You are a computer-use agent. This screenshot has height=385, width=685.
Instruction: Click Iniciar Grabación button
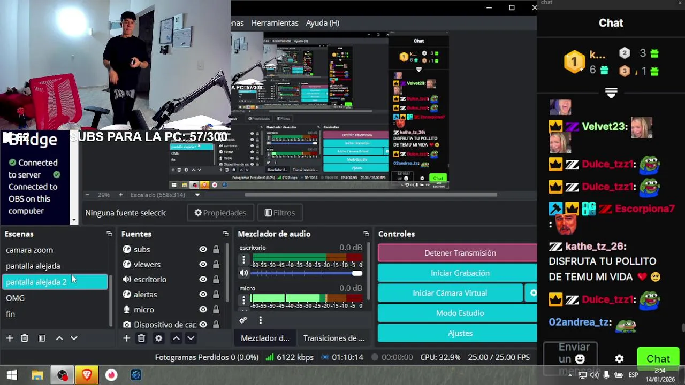(x=458, y=273)
